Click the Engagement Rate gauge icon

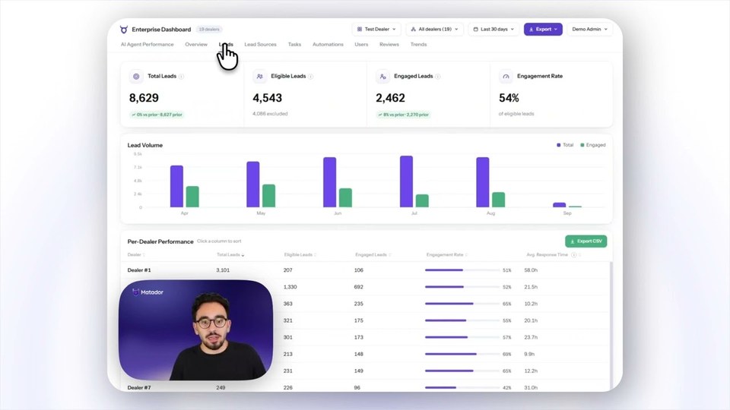506,76
